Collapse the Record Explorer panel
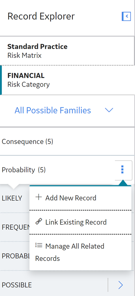The image size is (135, 296). click(x=126, y=16)
